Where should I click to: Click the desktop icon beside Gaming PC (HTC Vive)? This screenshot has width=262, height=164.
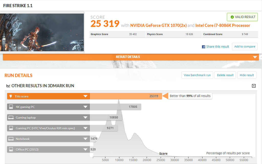pos(11,128)
